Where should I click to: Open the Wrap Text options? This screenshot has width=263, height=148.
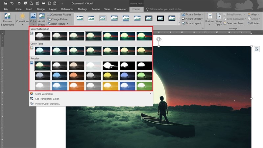coord(218,19)
